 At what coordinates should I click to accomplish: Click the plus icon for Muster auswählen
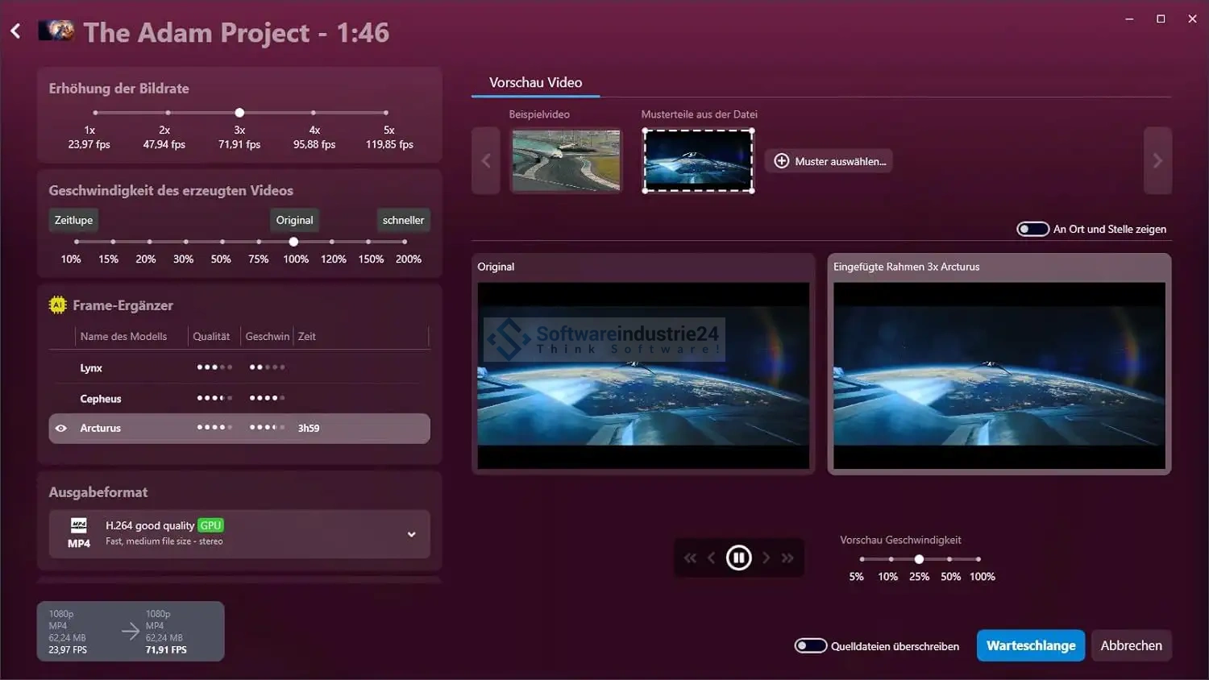781,161
